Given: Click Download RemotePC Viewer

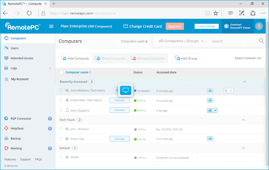Looking at the screenshot, I should pos(237,26).
